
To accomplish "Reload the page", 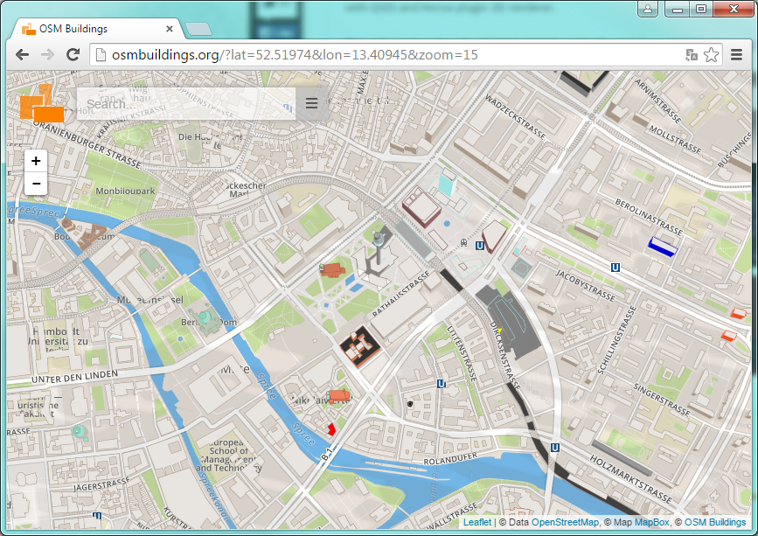I will click(73, 54).
